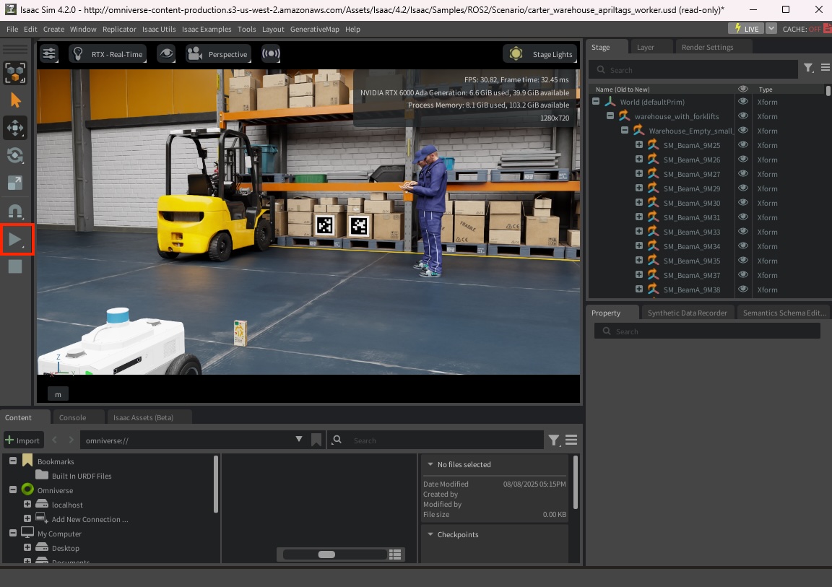Toggle visibility of SM_BeamA_9M38
This screenshot has height=587, width=832.
743,289
